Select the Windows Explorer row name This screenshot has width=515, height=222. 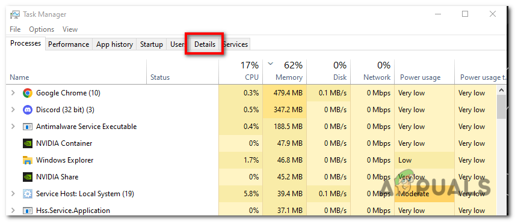65,160
